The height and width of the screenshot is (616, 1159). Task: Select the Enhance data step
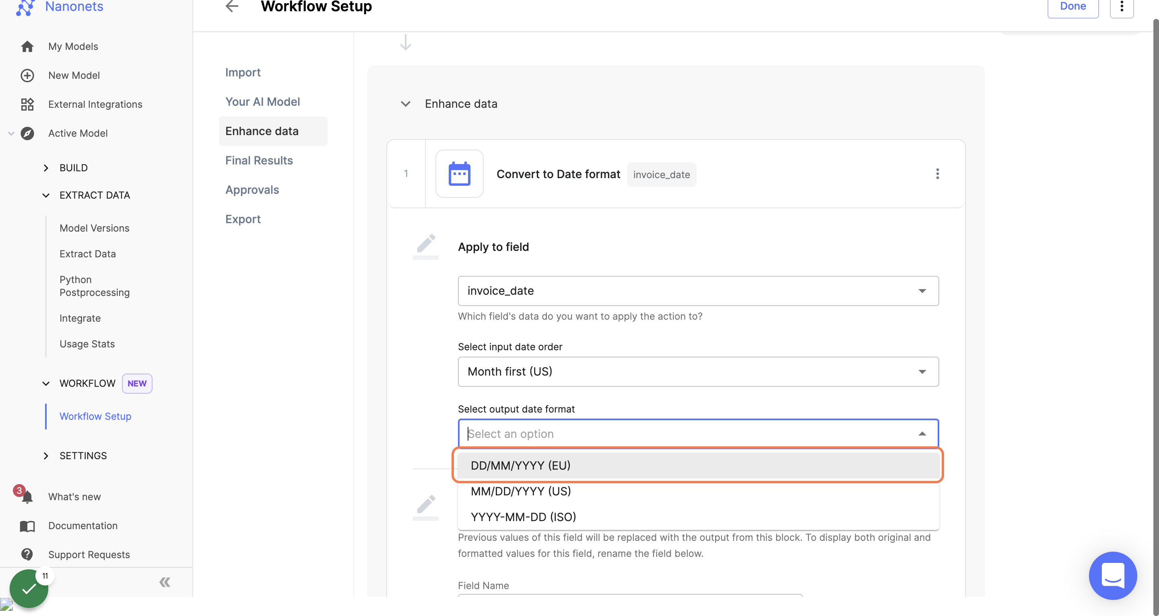(x=273, y=131)
